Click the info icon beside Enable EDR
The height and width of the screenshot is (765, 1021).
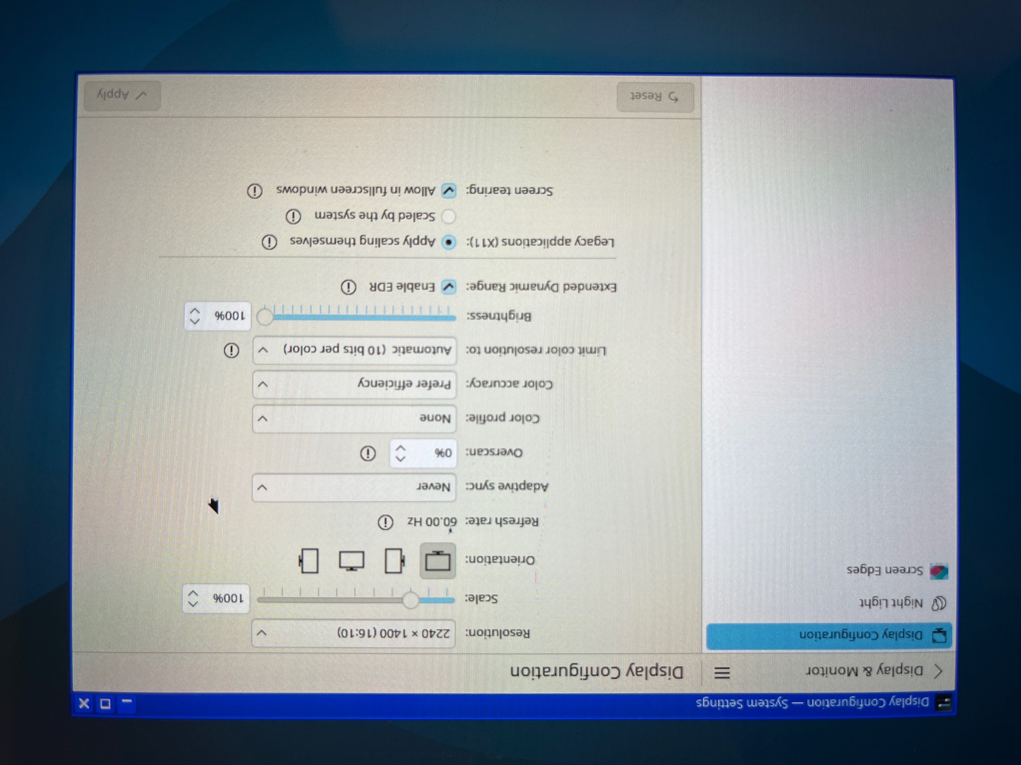click(348, 287)
